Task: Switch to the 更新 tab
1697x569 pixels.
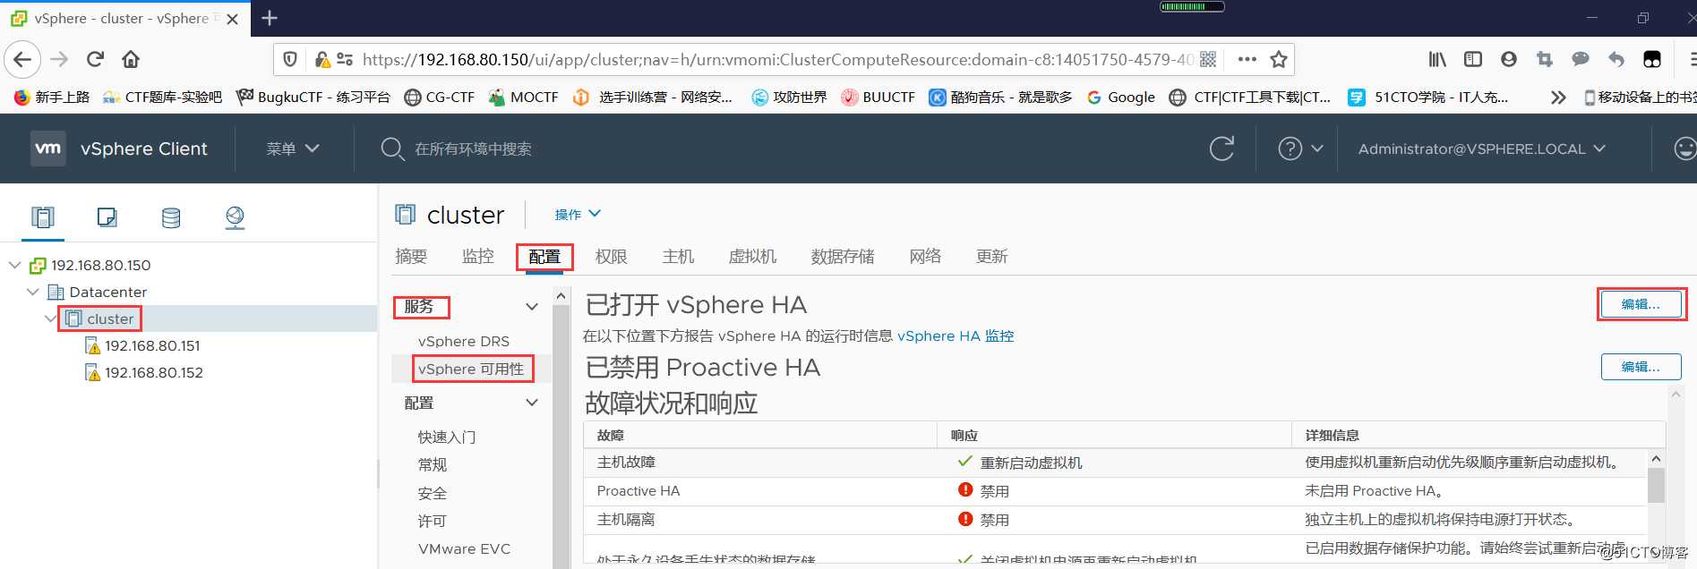Action: pyautogui.click(x=992, y=257)
